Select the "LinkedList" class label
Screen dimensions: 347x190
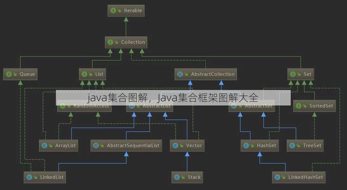click(x=52, y=177)
